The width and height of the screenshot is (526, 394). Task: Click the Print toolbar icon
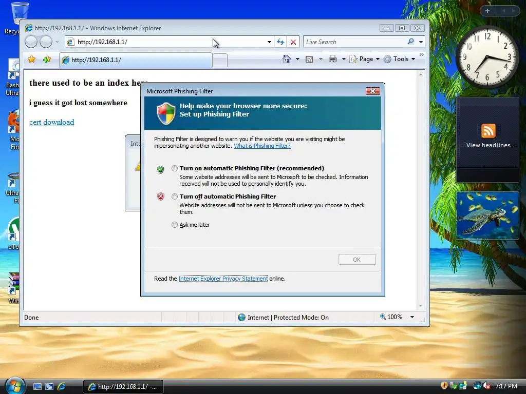[x=333, y=59]
